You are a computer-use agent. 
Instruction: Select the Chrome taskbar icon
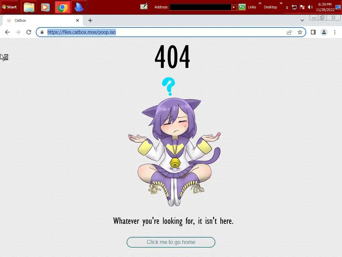pos(62,7)
